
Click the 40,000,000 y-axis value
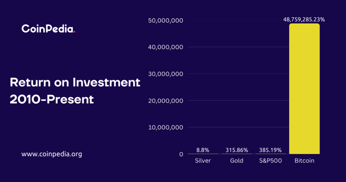(166, 47)
